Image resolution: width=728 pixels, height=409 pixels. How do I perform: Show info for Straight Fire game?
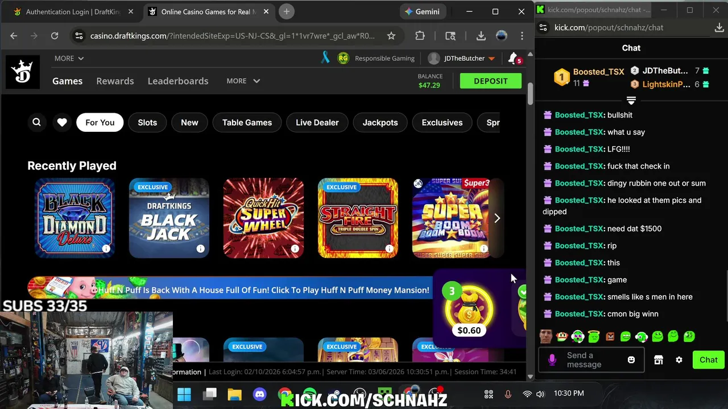click(389, 249)
